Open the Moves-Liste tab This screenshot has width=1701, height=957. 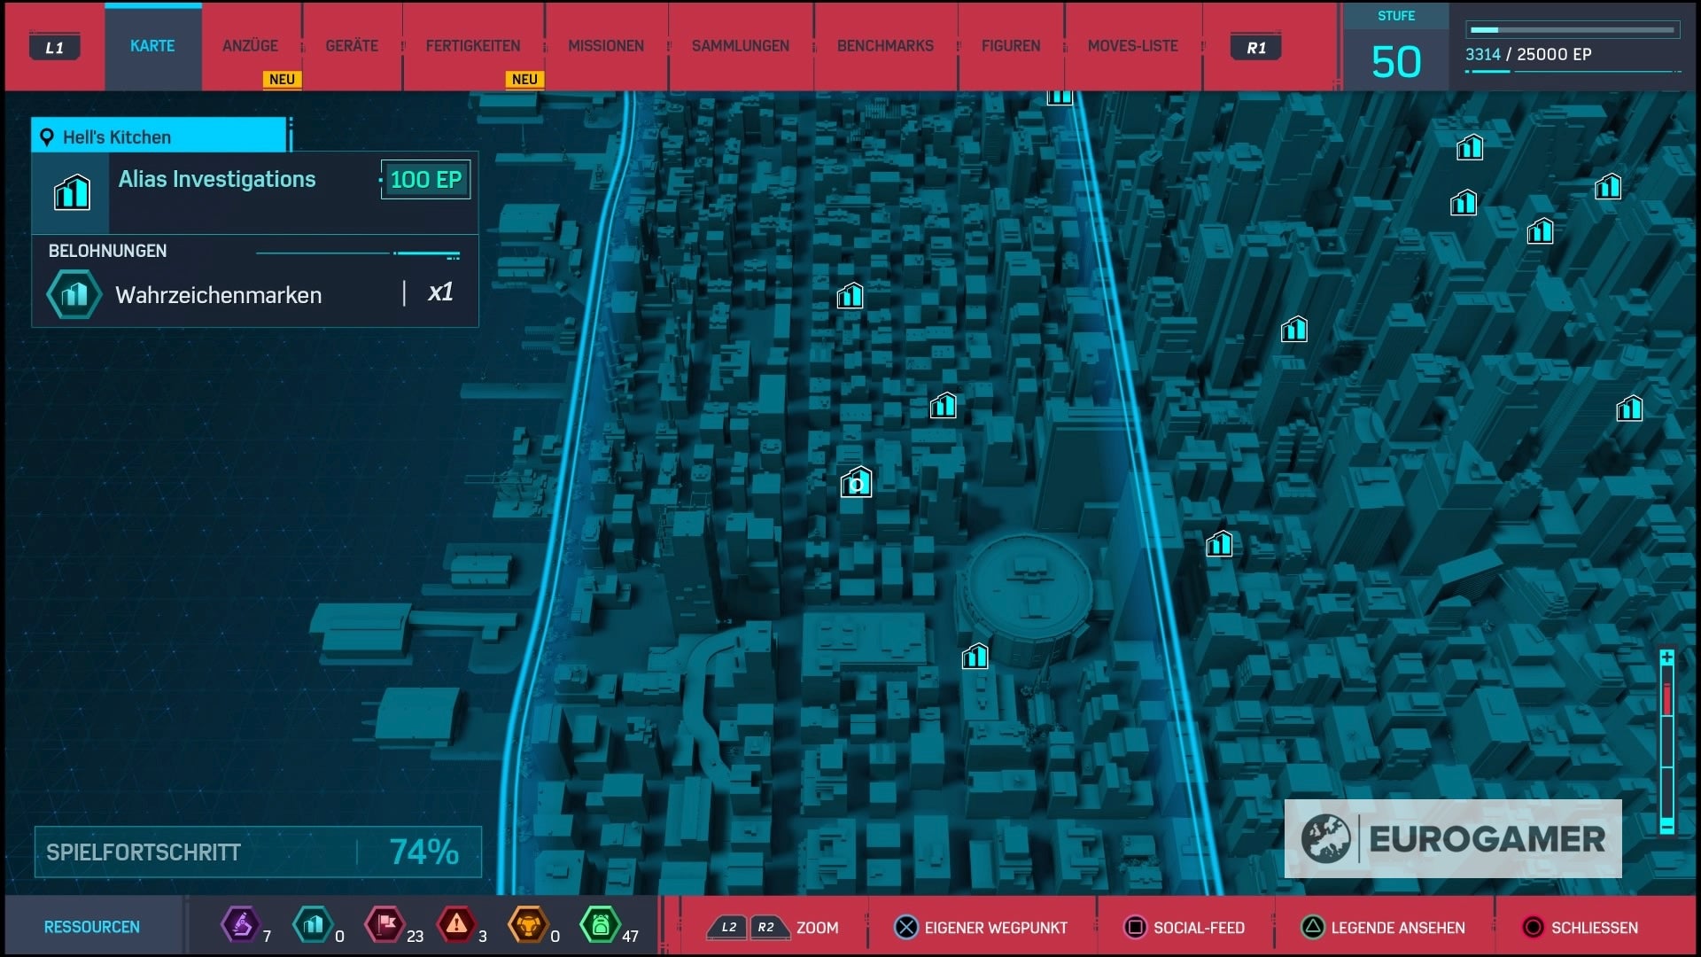1133,46
